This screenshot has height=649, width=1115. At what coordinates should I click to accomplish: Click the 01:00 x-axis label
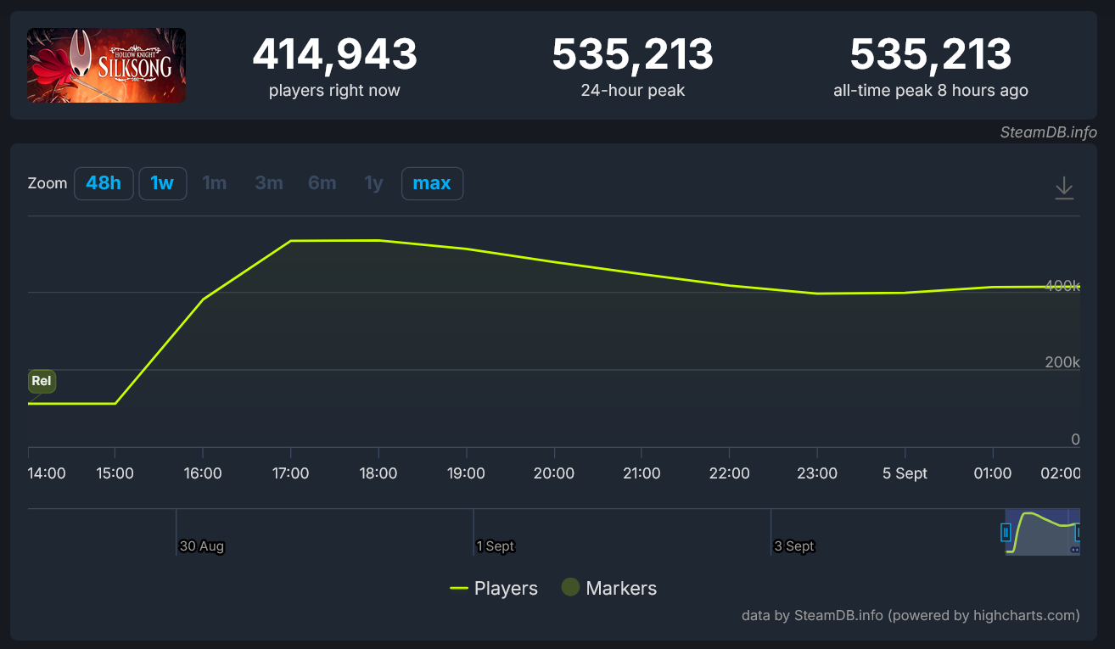[993, 473]
